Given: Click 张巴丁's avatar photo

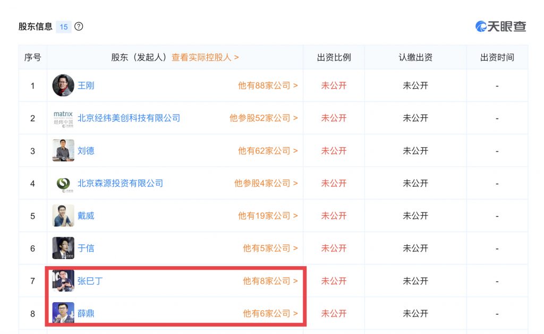Looking at the screenshot, I should (63, 281).
